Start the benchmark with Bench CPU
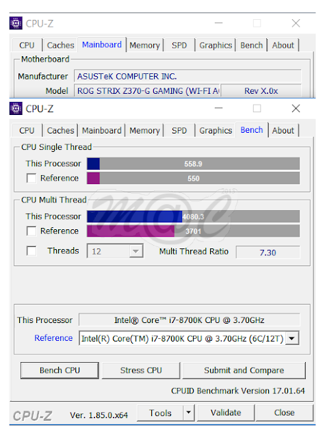 pyautogui.click(x=60, y=370)
